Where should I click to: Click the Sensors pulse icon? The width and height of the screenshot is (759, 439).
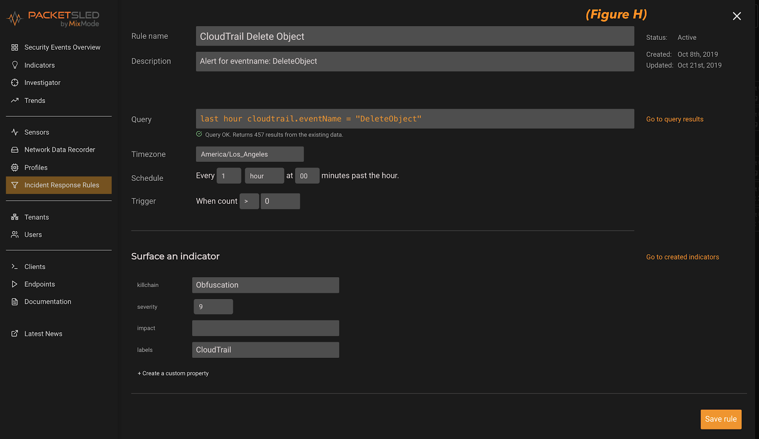tap(15, 132)
